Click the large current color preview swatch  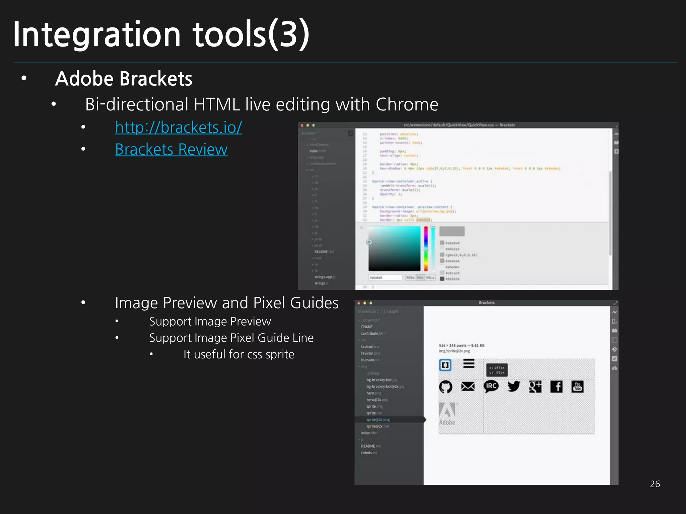[x=452, y=231]
